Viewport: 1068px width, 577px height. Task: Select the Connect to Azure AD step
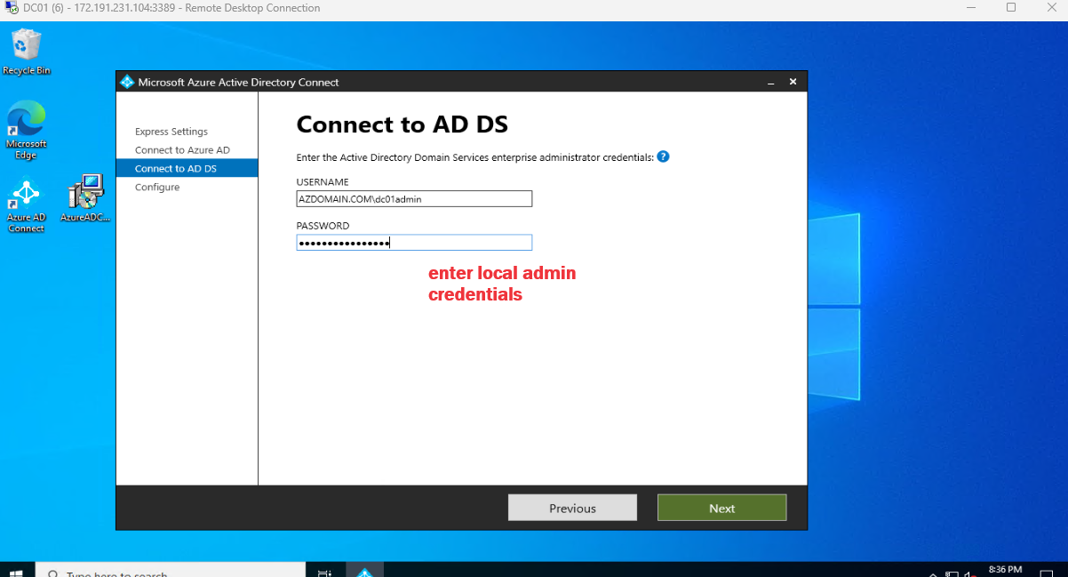182,150
